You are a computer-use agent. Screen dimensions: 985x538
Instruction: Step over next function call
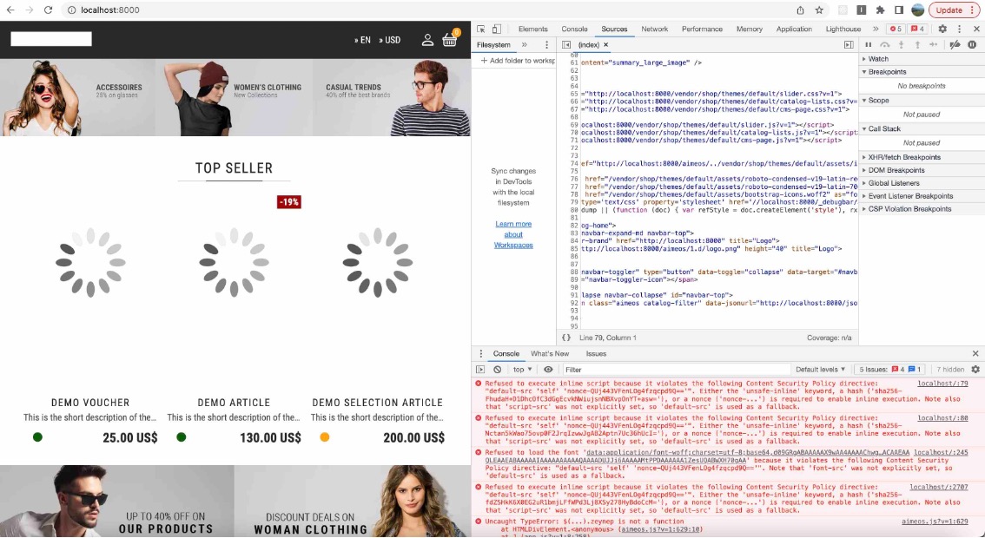[884, 45]
